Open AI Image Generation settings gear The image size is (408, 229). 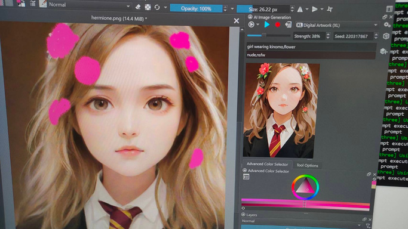pyautogui.click(x=387, y=25)
